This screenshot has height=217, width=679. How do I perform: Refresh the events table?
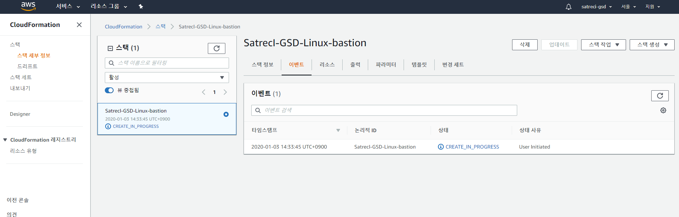[659, 96]
